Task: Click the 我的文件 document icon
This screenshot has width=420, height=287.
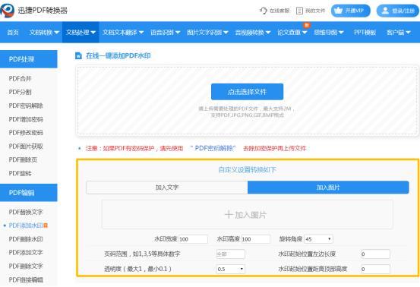Action: (299, 11)
